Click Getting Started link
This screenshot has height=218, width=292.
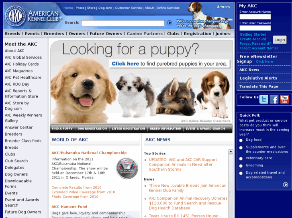tap(253, 34)
